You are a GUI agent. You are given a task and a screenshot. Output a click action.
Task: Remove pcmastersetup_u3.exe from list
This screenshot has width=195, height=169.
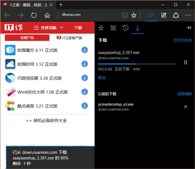click(x=186, y=107)
